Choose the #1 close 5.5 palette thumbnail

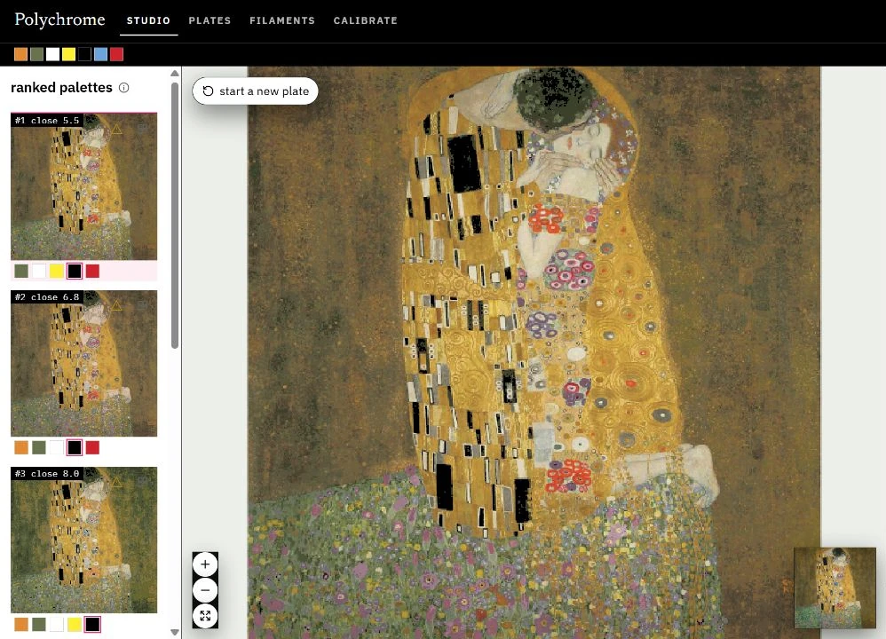tap(83, 186)
